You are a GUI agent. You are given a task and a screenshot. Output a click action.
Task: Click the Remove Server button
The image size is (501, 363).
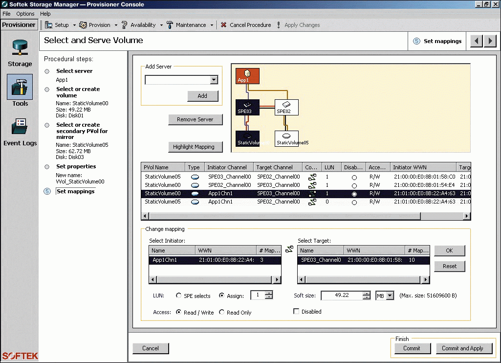195,120
